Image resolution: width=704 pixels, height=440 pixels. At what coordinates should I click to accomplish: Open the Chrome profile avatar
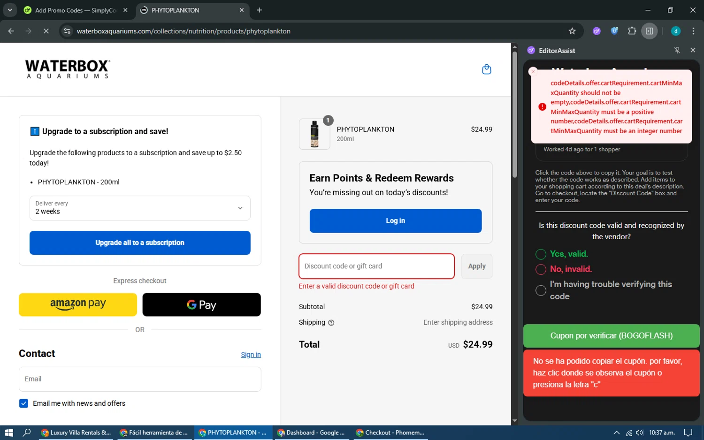pos(676,31)
